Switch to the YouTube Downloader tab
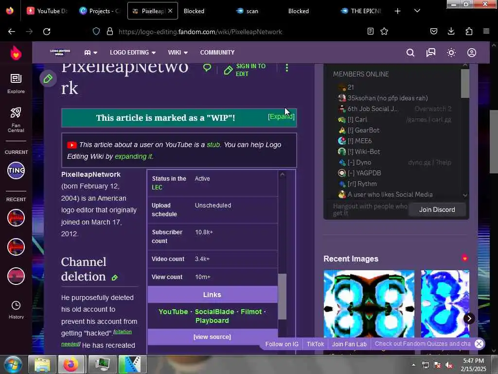The width and height of the screenshot is (498, 374). point(47,11)
